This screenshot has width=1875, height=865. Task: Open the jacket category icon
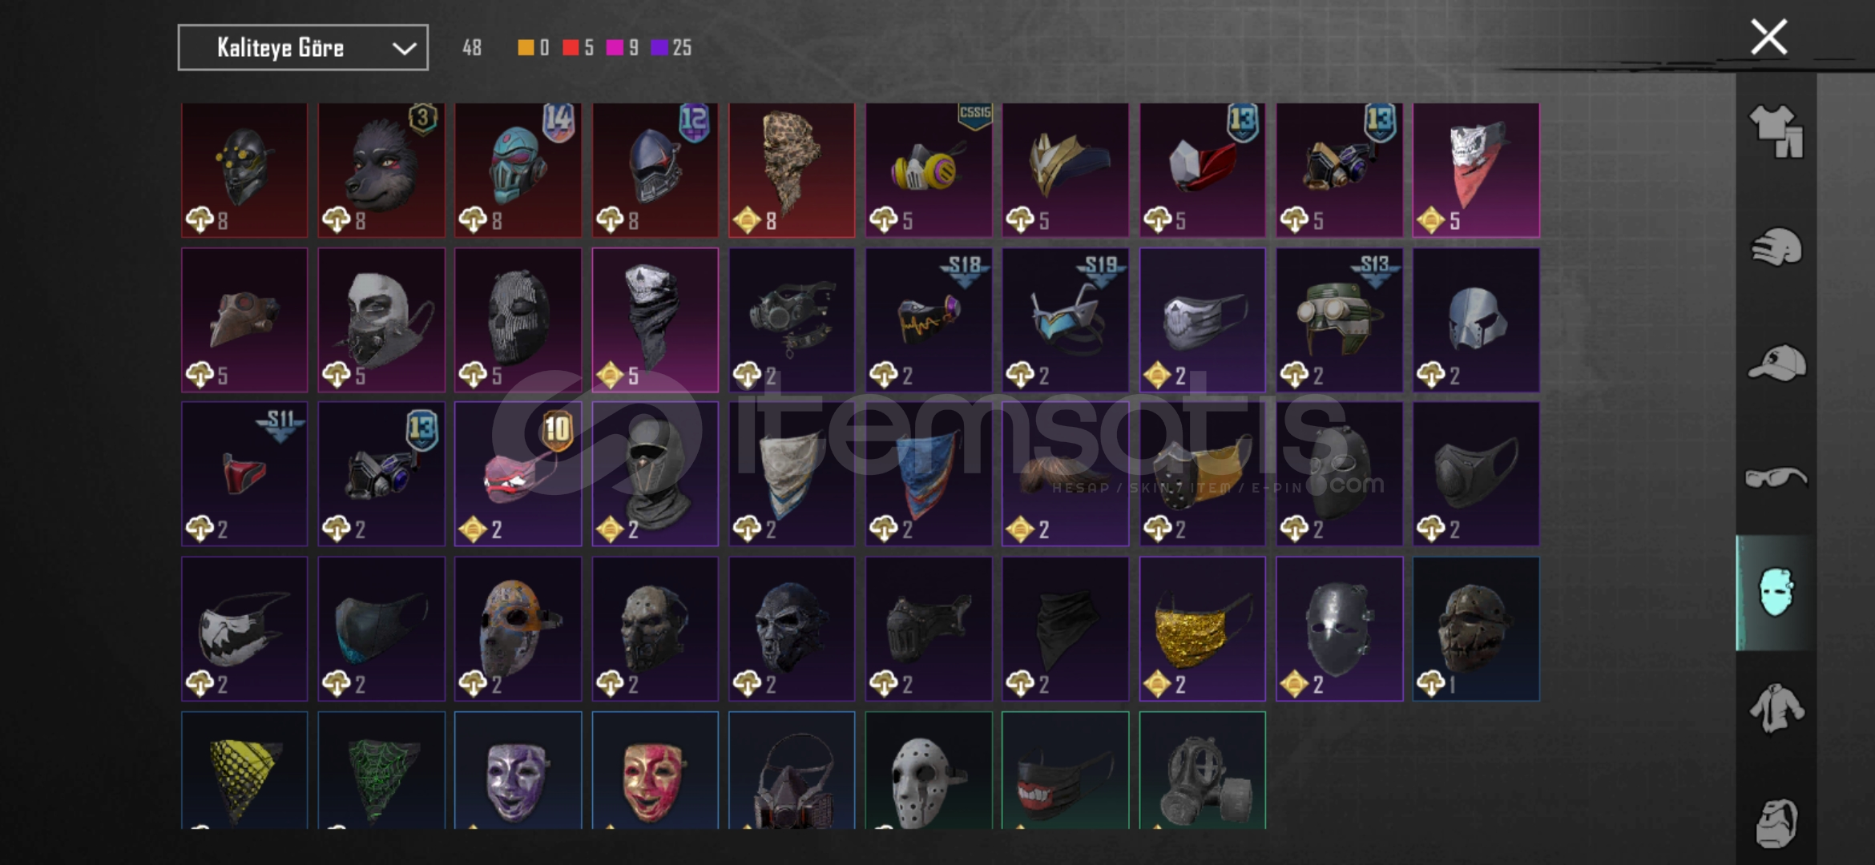(x=1776, y=708)
